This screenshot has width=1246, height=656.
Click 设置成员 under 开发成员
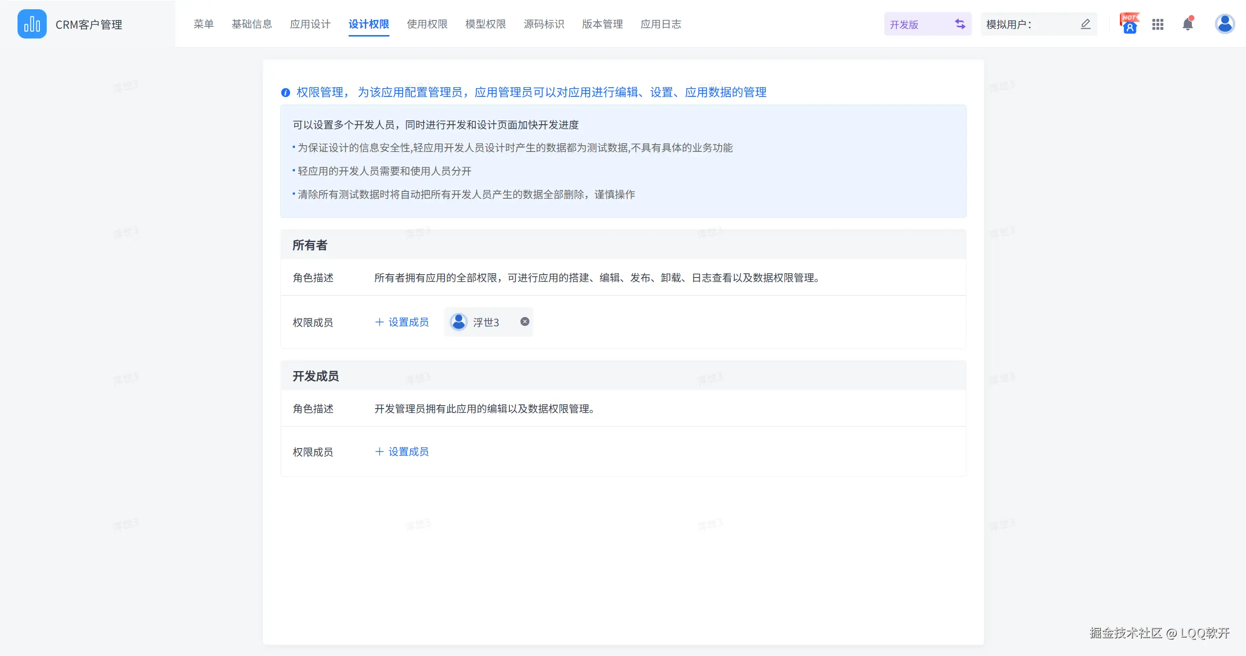[402, 451]
